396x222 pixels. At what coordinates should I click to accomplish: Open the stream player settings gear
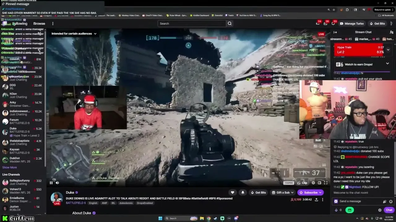[x=313, y=183]
